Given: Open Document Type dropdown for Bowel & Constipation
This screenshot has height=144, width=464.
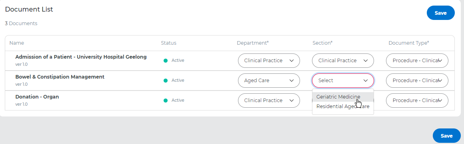Looking at the screenshot, I should [x=417, y=81].
